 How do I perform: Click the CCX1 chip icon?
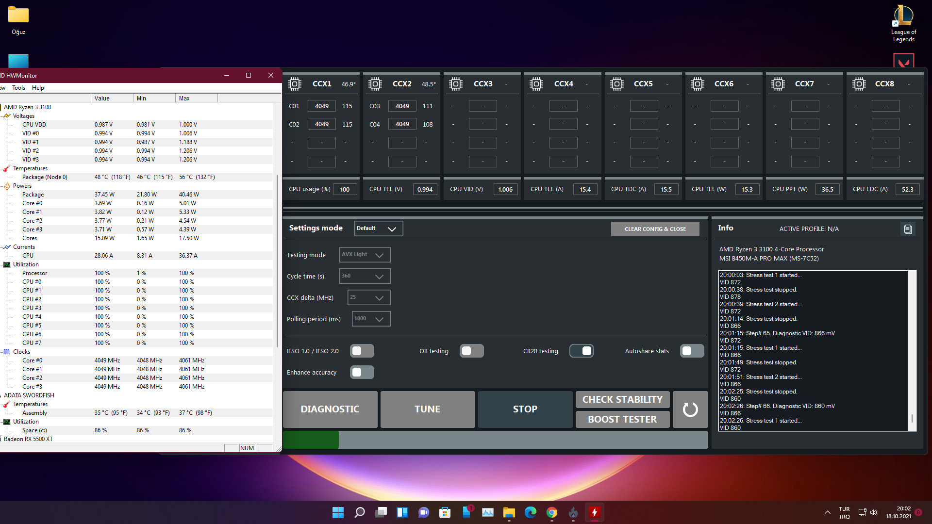[x=295, y=84]
